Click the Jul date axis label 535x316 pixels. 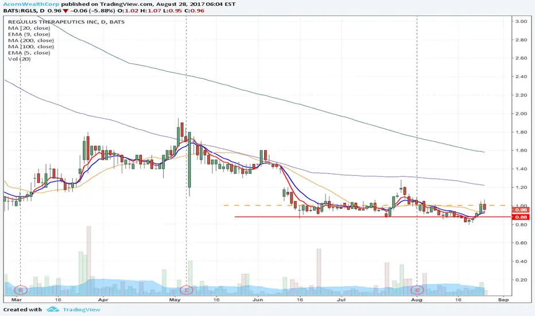[341, 299]
